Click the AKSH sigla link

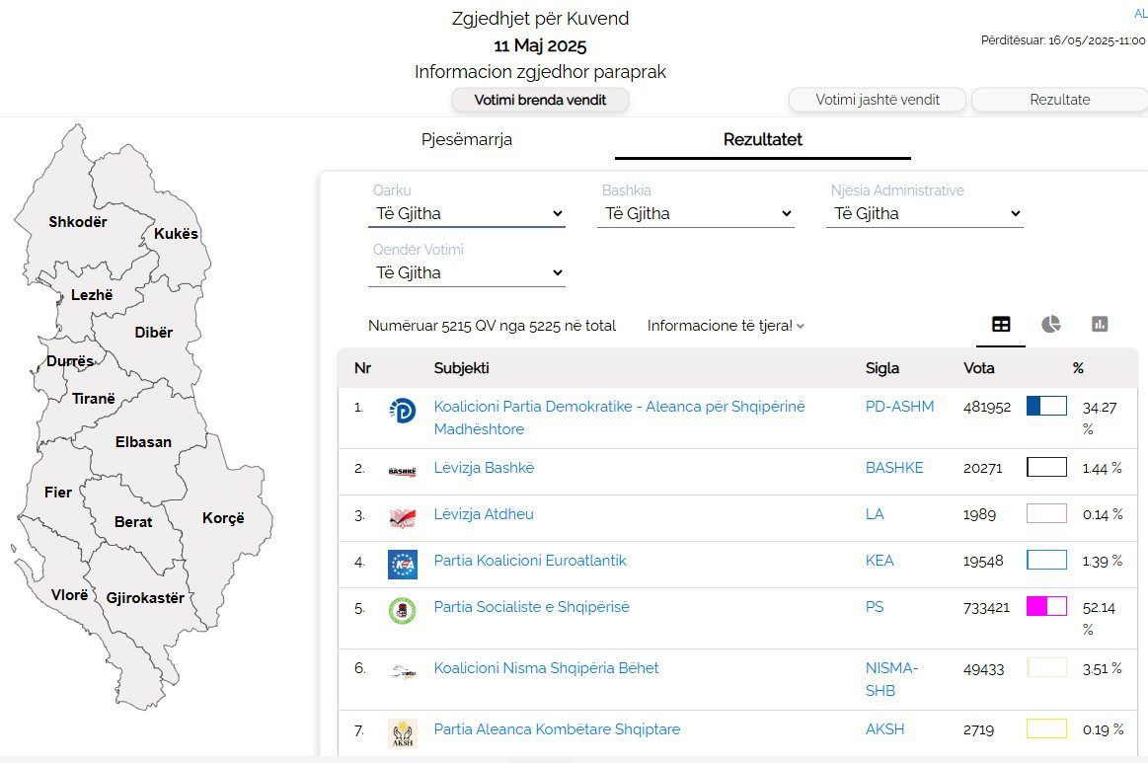[x=884, y=729]
